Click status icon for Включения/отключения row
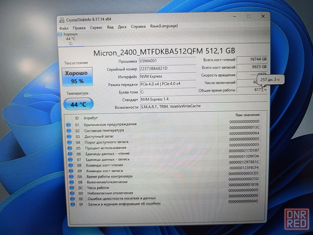The width and height of the screenshot is (313, 235). 72,182
